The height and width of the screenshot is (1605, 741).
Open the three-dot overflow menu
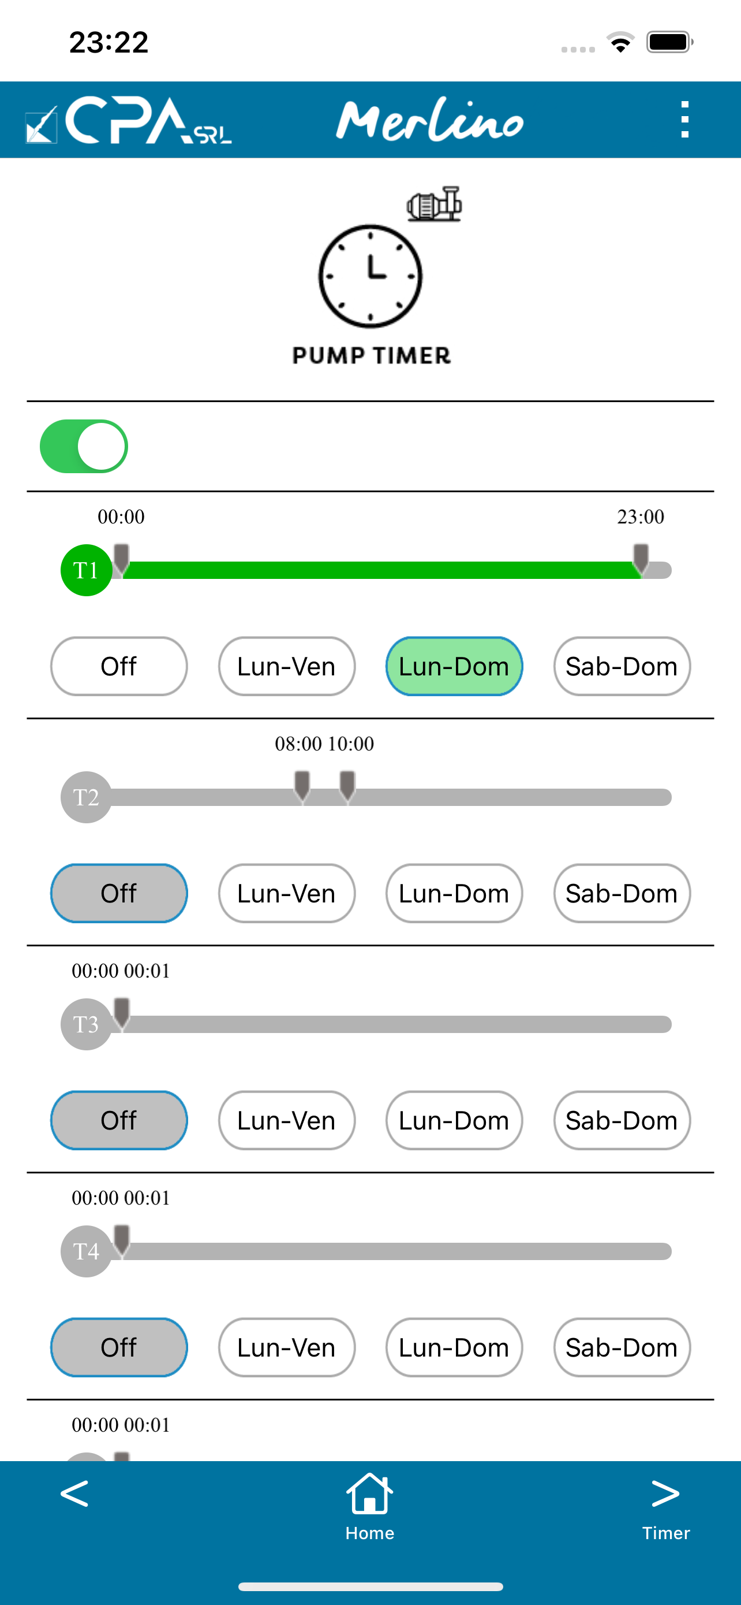click(x=684, y=120)
